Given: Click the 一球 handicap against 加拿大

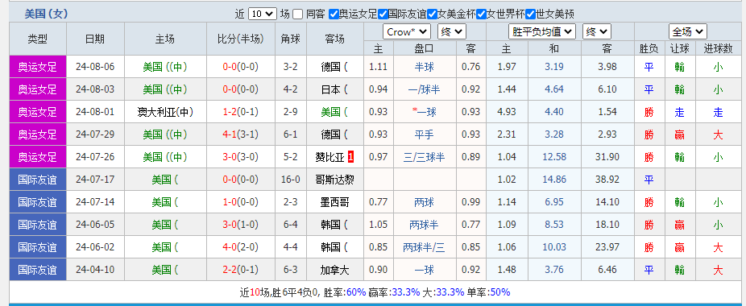Looking at the screenshot, I should (x=424, y=270).
